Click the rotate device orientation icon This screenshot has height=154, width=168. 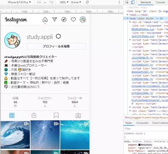(x=87, y=2)
